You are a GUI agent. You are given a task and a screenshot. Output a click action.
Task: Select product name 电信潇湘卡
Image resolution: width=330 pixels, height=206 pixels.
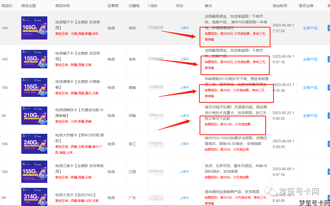(78, 84)
